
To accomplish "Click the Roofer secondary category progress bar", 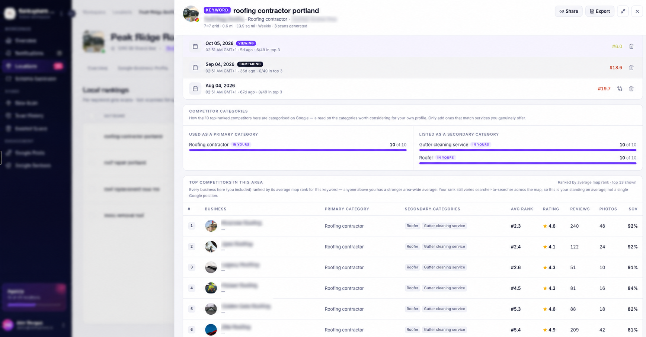I will (528, 163).
